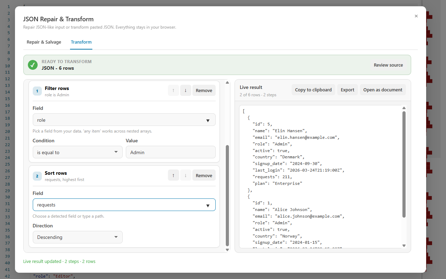446x279 pixels.
Task: Remove the Sort rows step
Action: 204,175
